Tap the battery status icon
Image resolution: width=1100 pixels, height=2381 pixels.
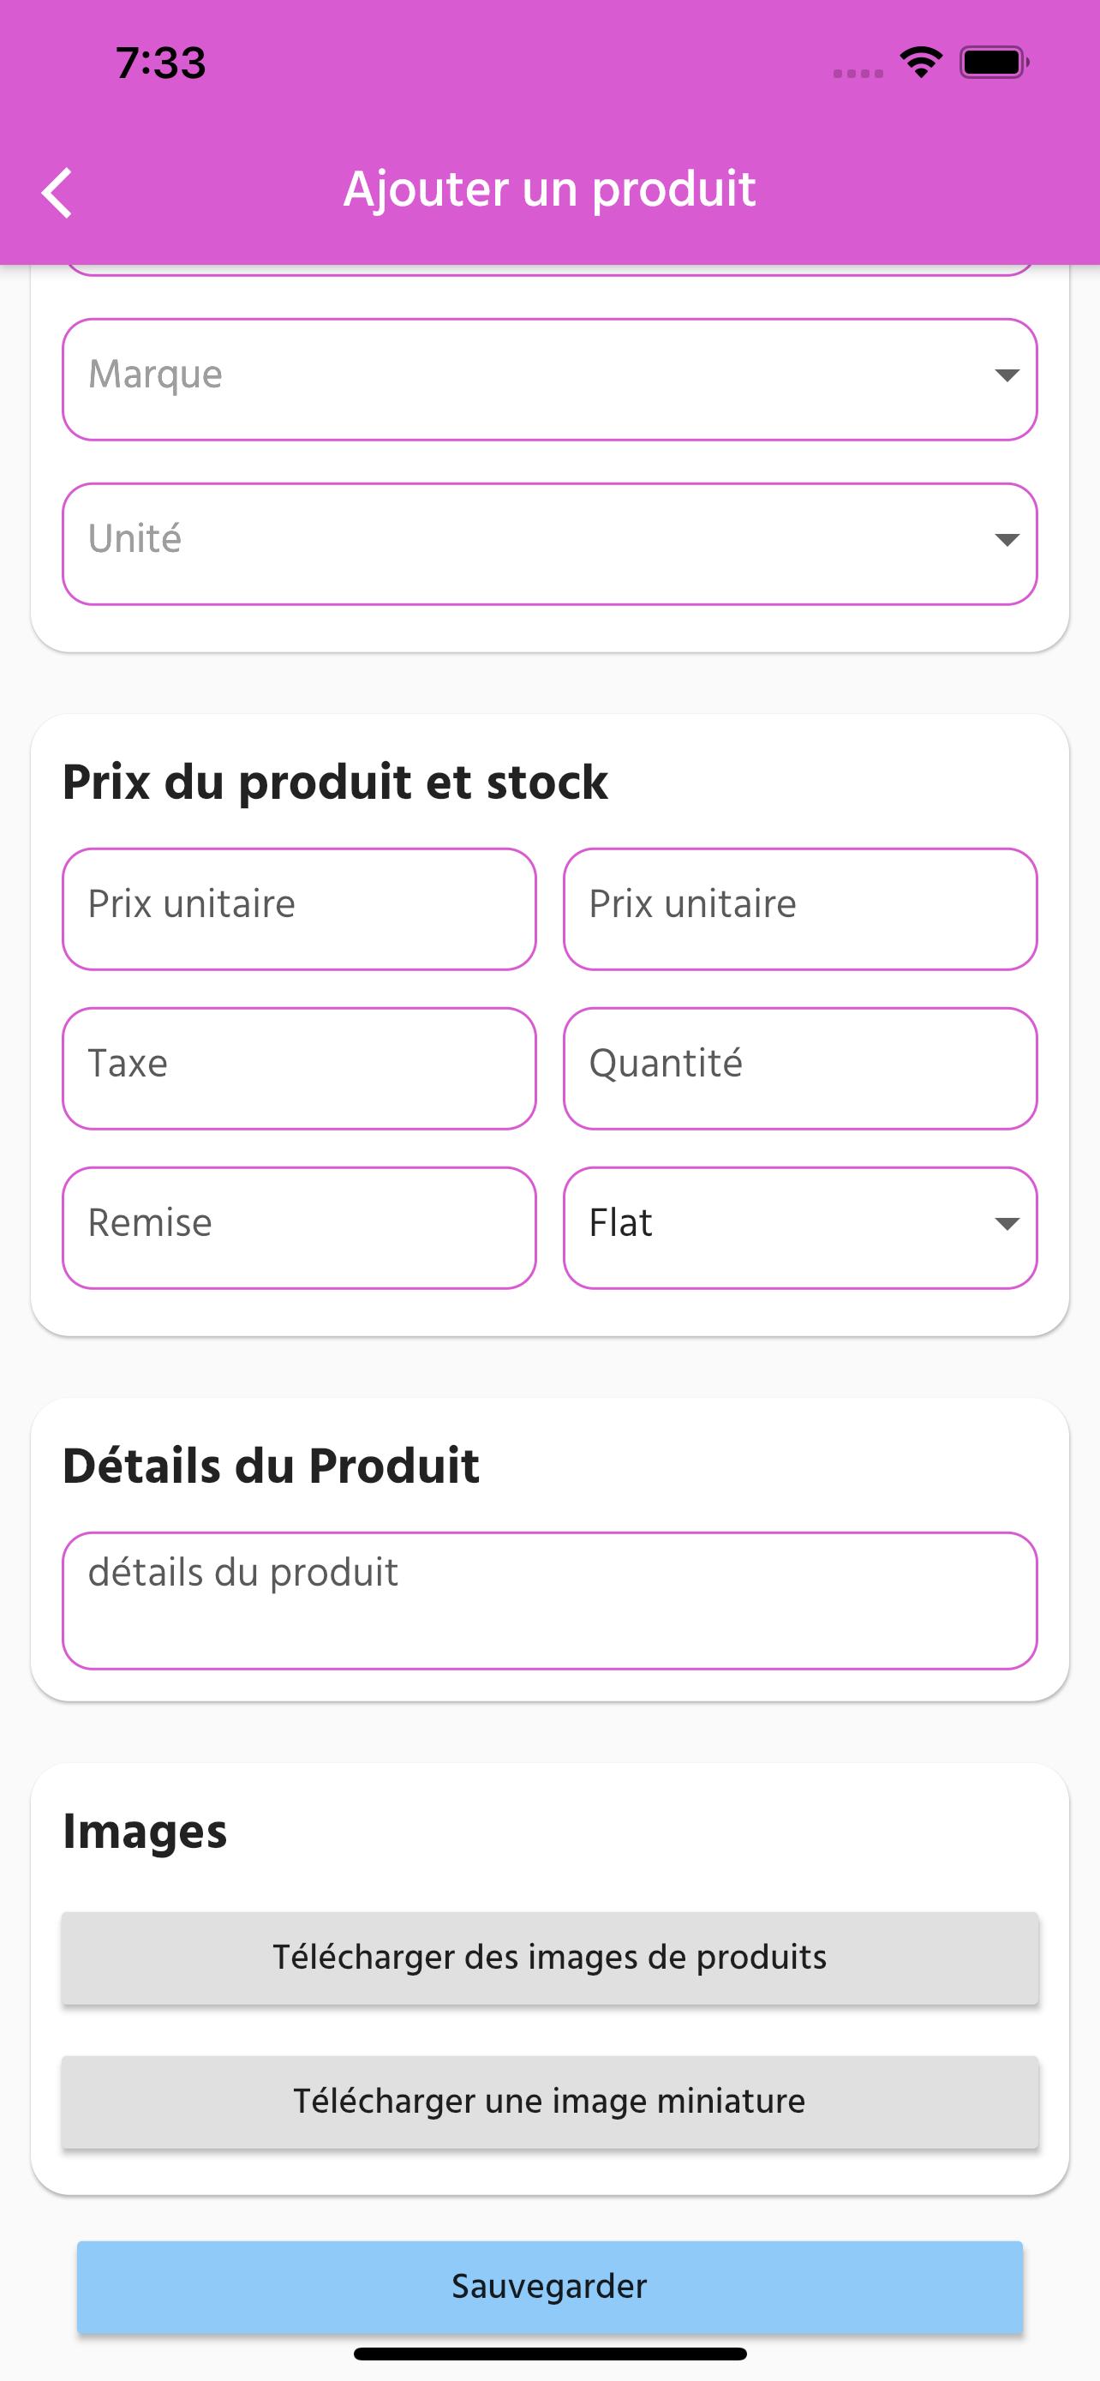tap(995, 63)
